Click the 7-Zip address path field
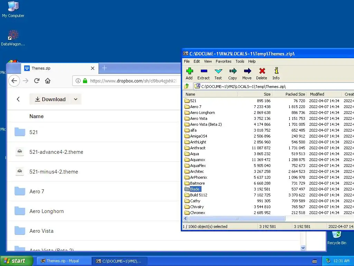354x266 pixels. 274,86
